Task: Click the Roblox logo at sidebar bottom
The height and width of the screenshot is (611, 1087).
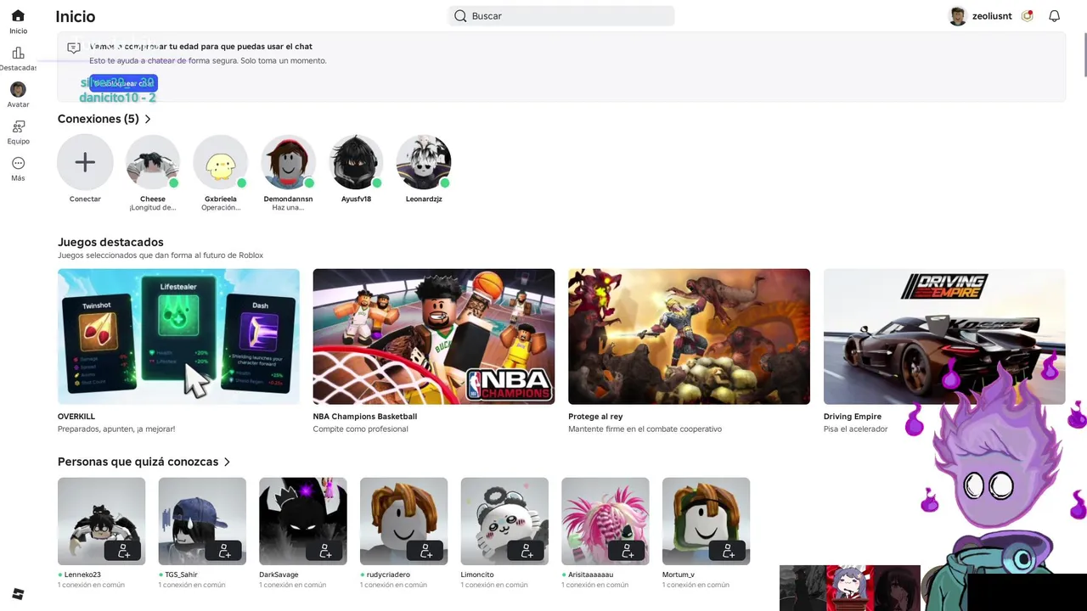Action: (18, 594)
